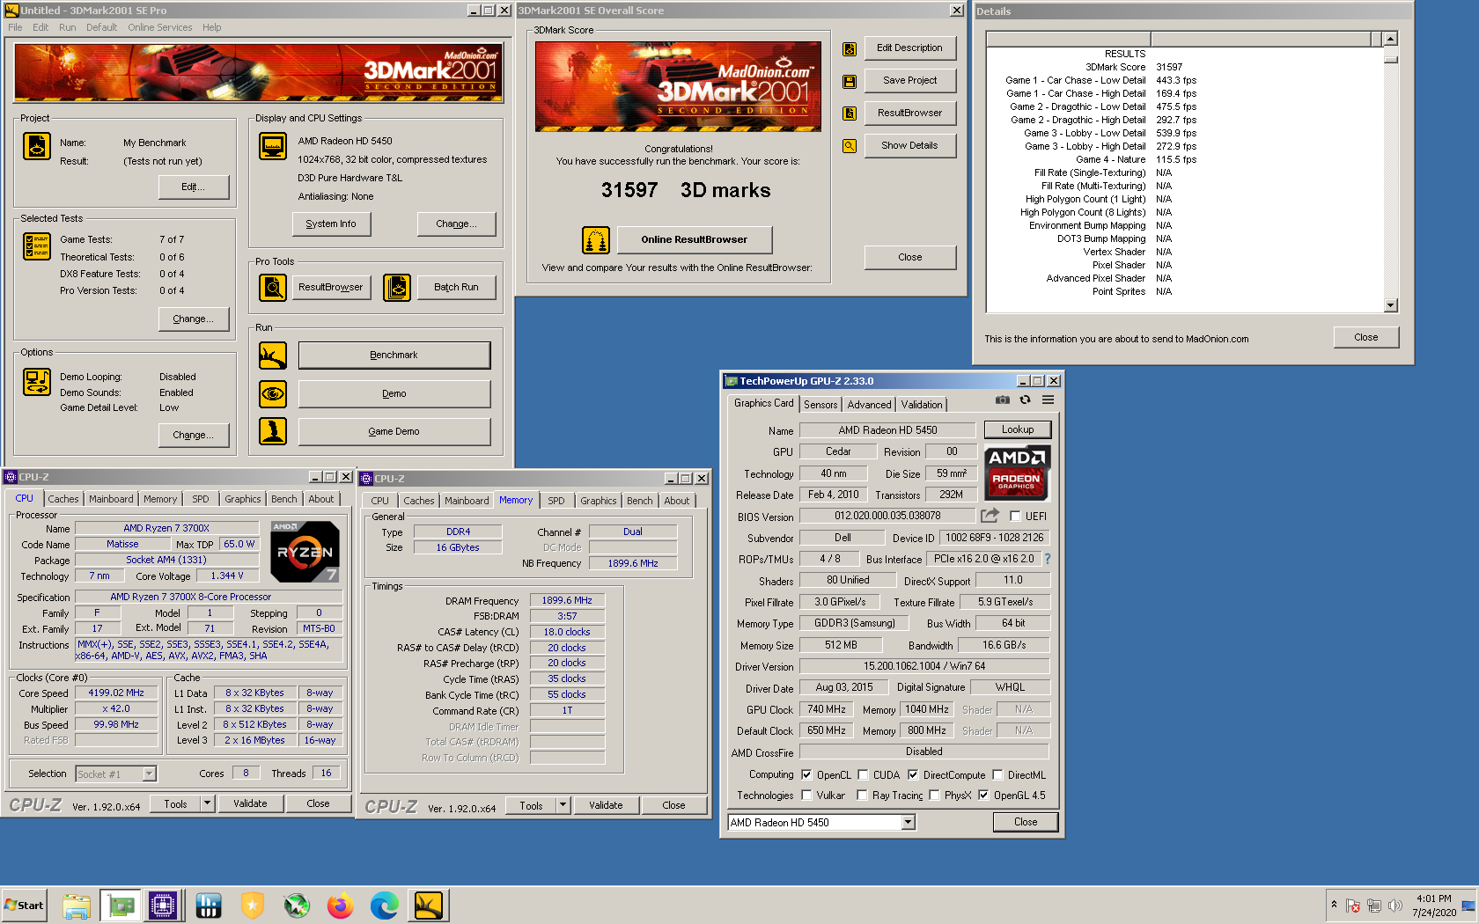The image size is (1479, 924).
Task: Open the Bench tab in left CPU-Z window
Action: point(283,499)
